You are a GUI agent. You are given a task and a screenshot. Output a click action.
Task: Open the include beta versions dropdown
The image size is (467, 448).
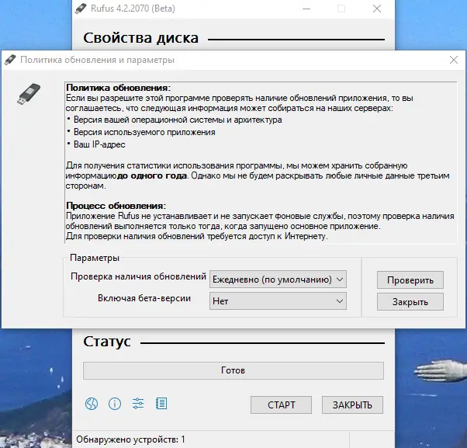click(x=278, y=301)
